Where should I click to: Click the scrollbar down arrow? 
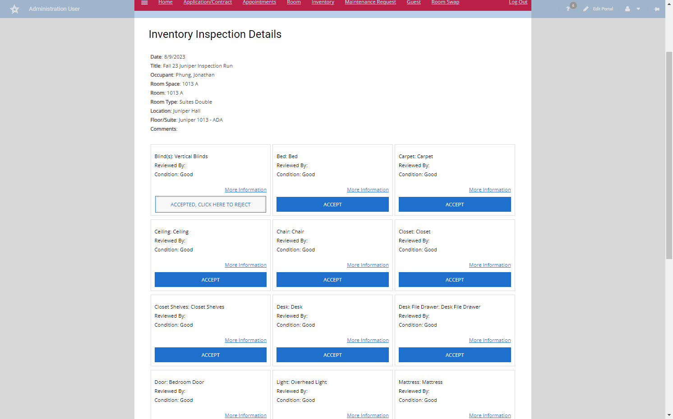tap(669, 415)
